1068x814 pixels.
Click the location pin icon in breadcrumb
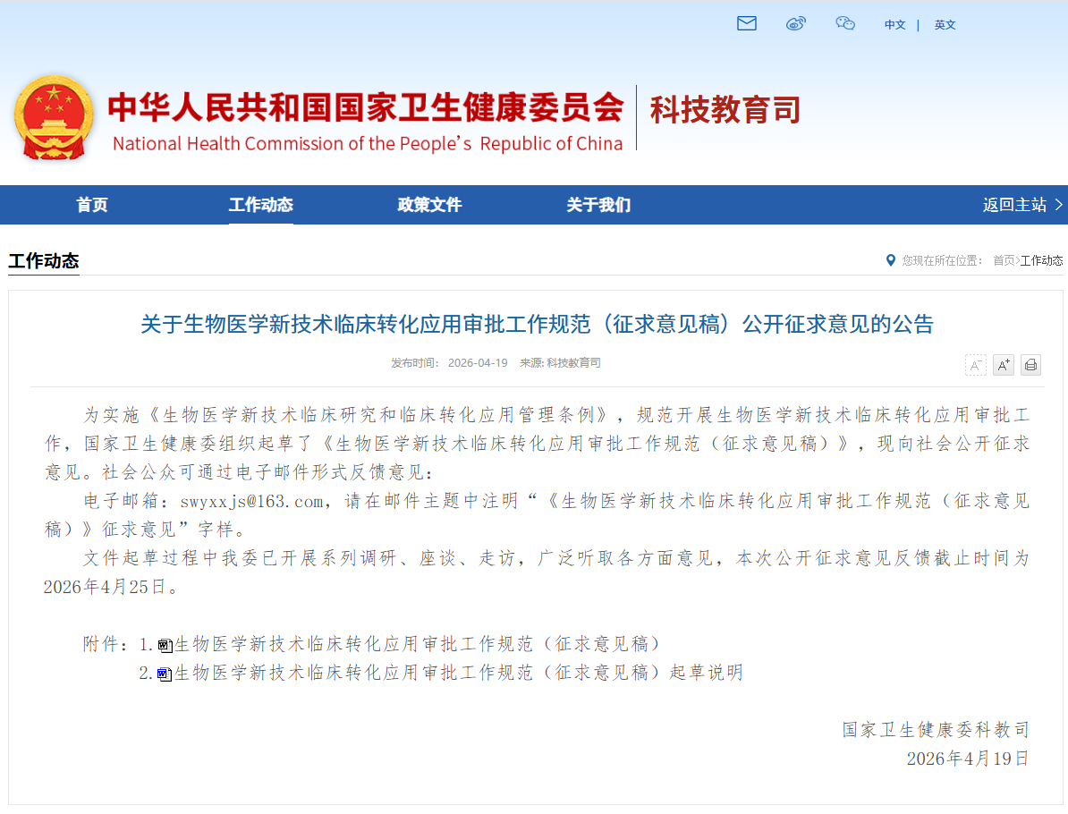(x=890, y=260)
